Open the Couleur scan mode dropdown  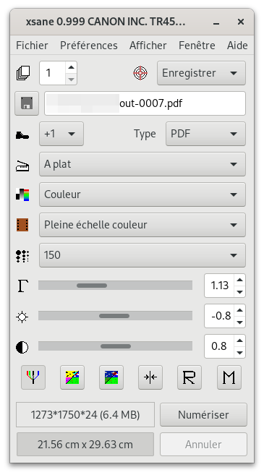point(142,194)
